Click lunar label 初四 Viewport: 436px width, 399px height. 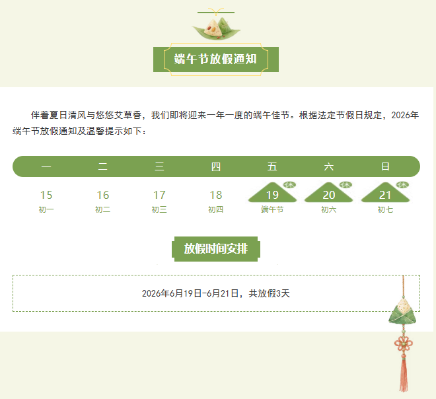point(216,209)
